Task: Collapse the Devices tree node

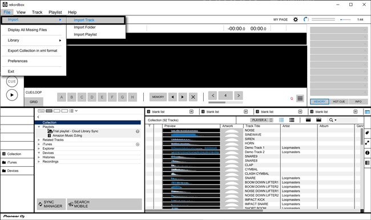Action: pos(39,153)
